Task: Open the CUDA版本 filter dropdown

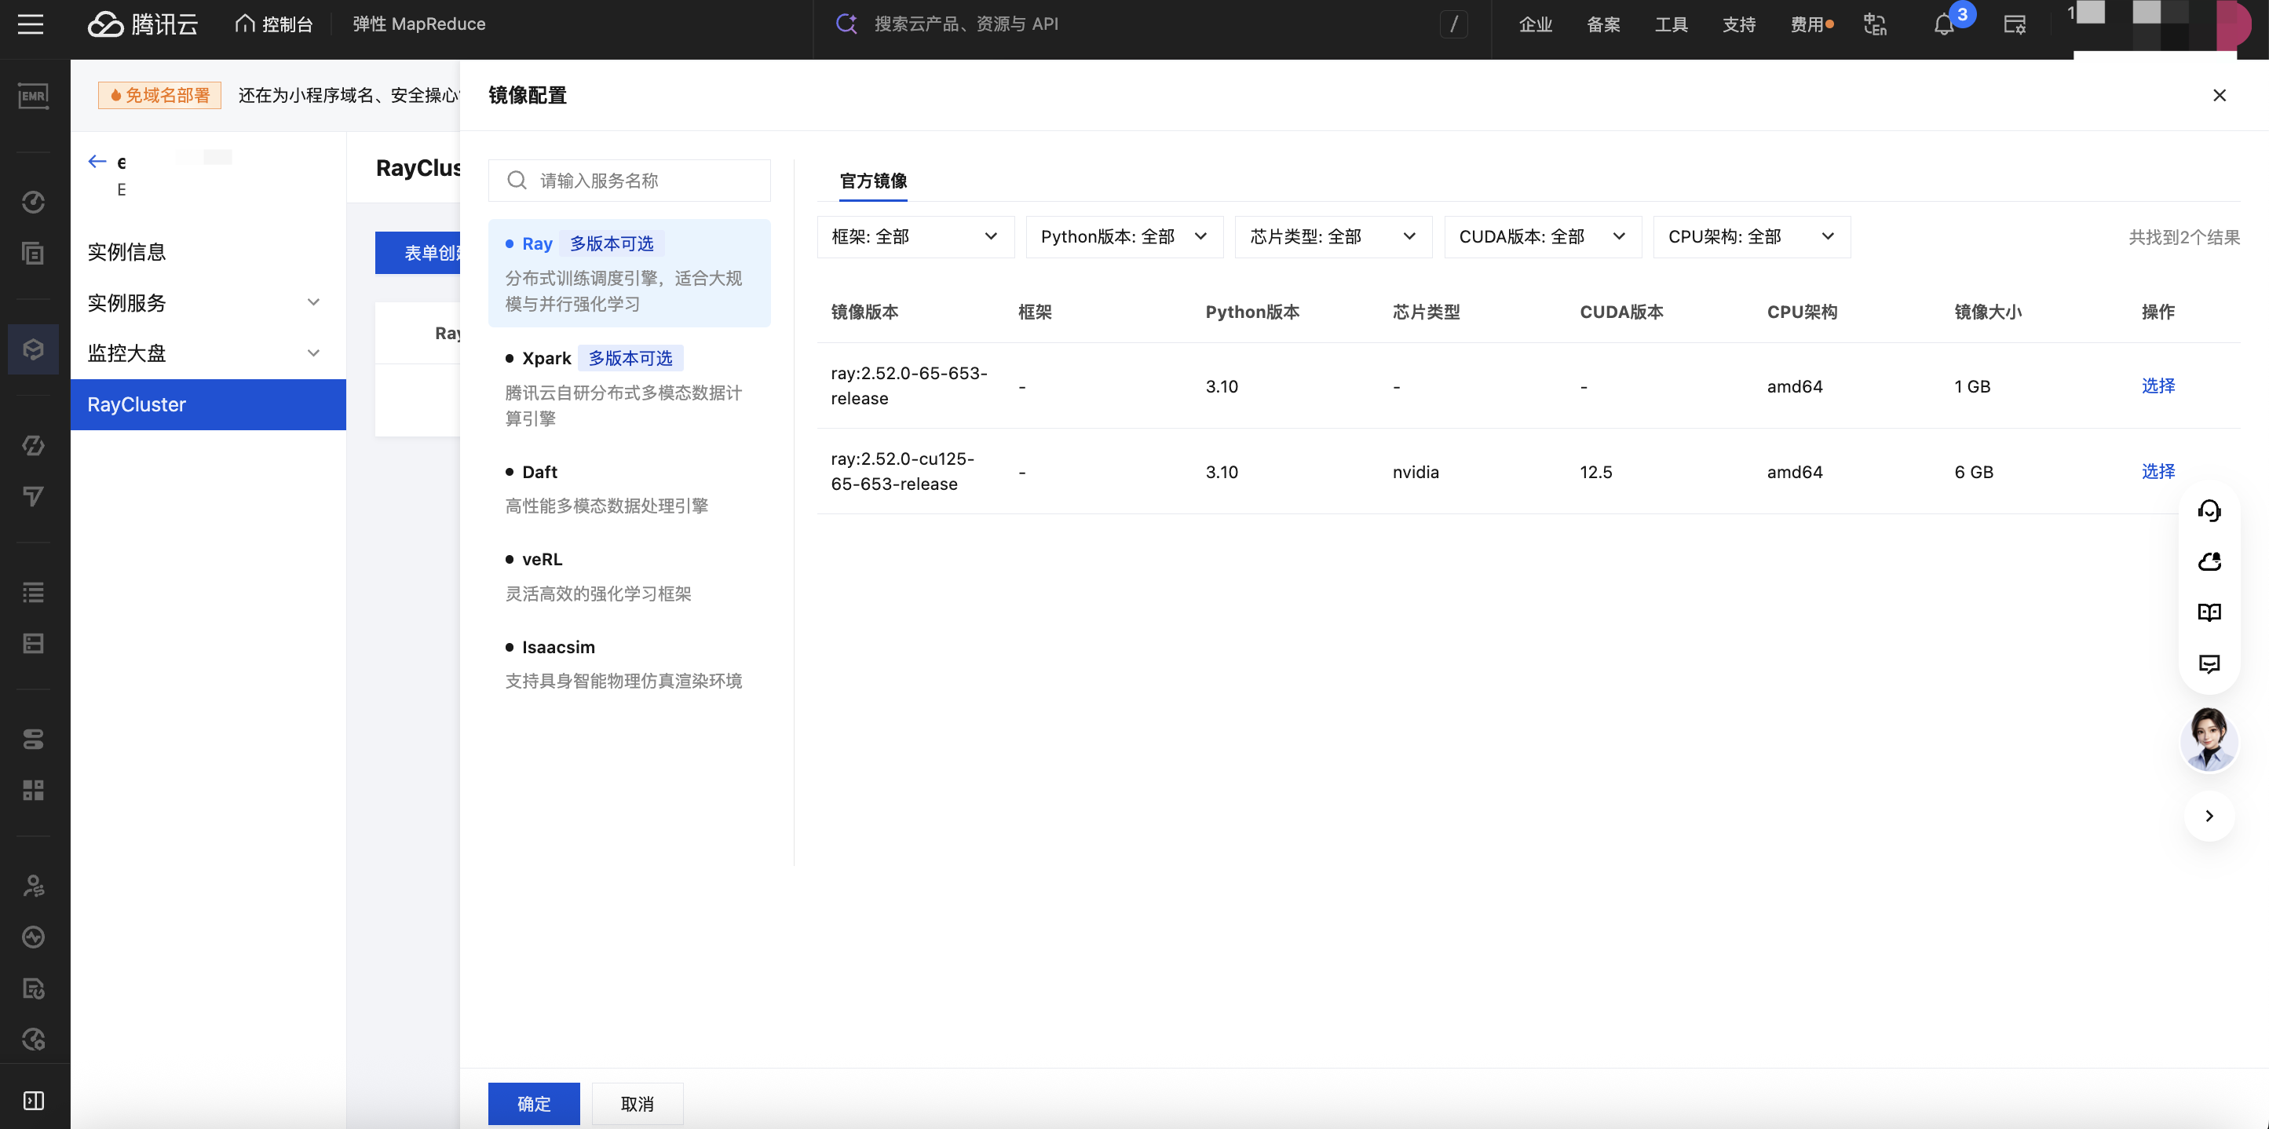Action: (x=1542, y=237)
